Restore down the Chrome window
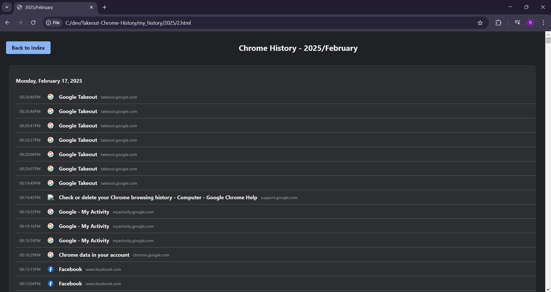The width and height of the screenshot is (551, 292). (526, 7)
